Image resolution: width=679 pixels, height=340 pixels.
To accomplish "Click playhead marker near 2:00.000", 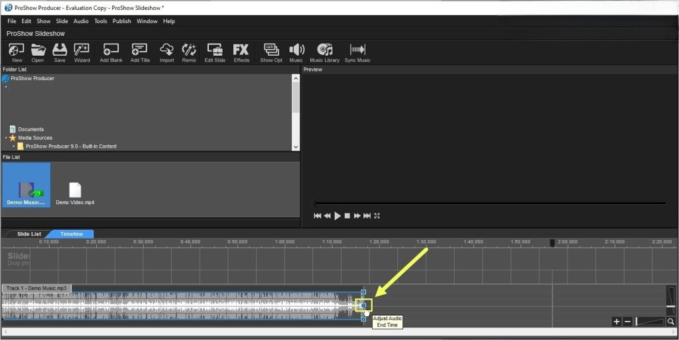I will pyautogui.click(x=552, y=243).
